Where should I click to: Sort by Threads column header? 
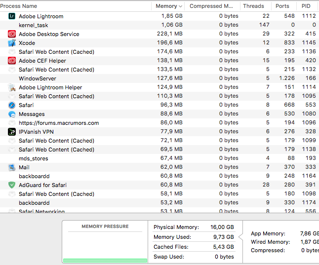coord(253,6)
